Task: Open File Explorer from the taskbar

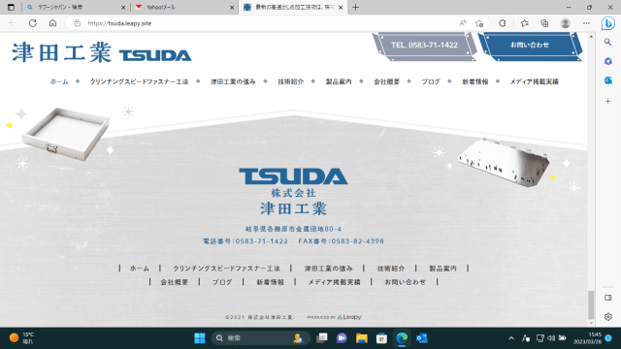Action: coord(362,338)
